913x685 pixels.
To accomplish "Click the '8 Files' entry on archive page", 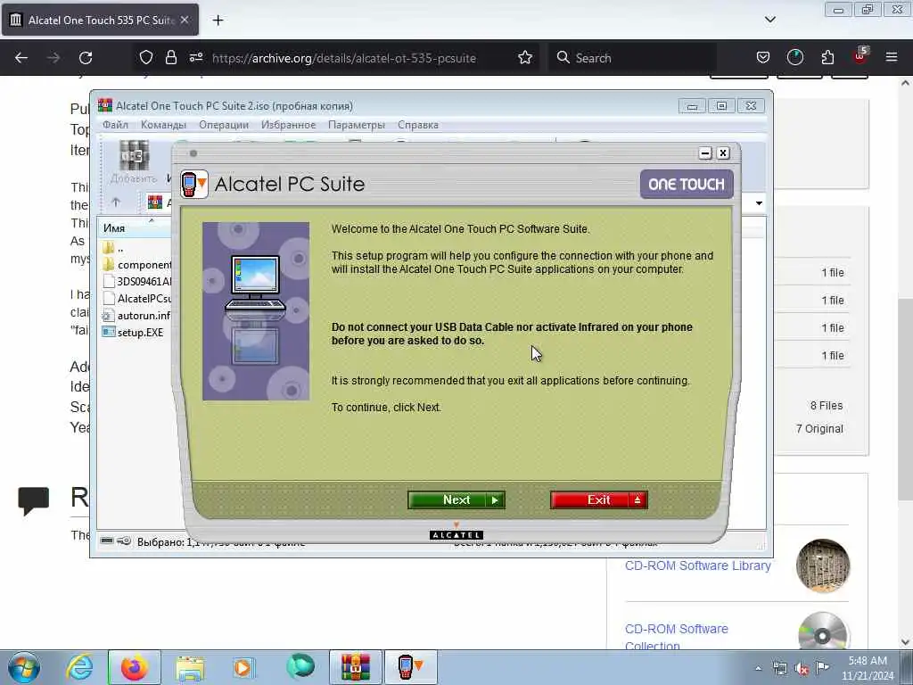I will click(x=827, y=406).
